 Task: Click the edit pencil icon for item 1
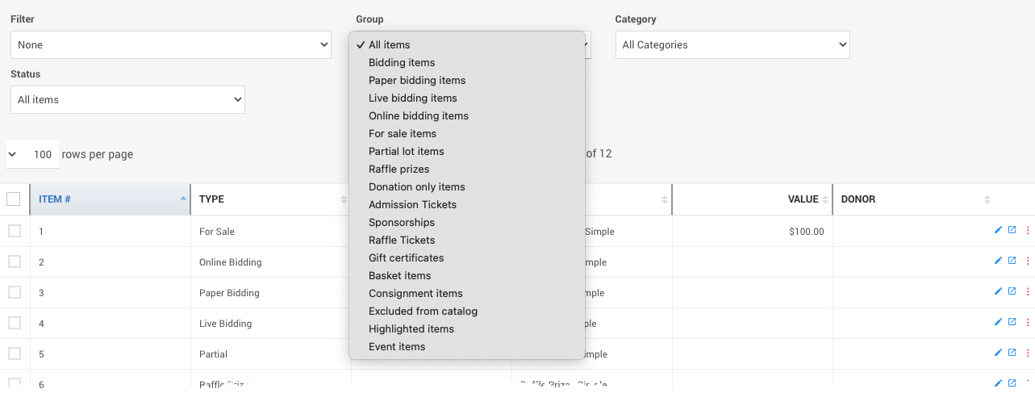(998, 230)
